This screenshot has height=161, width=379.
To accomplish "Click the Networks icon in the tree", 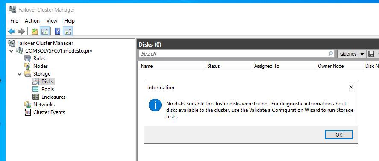I will coord(28,105).
